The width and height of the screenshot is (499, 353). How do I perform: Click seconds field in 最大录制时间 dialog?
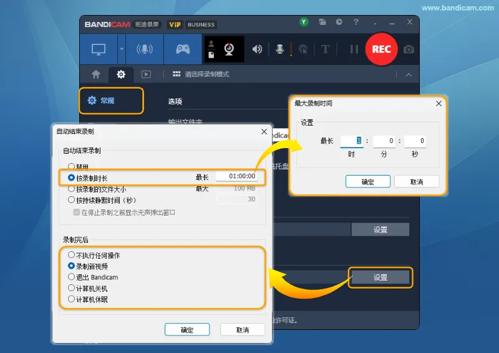tap(415, 141)
